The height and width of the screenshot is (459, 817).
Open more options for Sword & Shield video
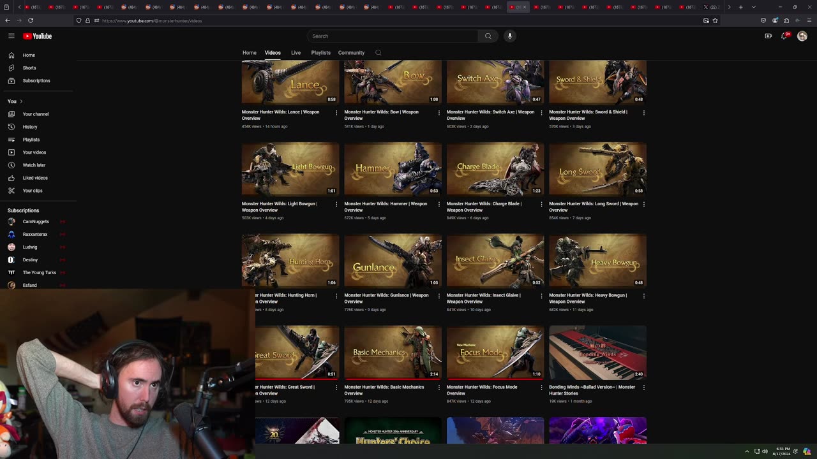coord(643,113)
